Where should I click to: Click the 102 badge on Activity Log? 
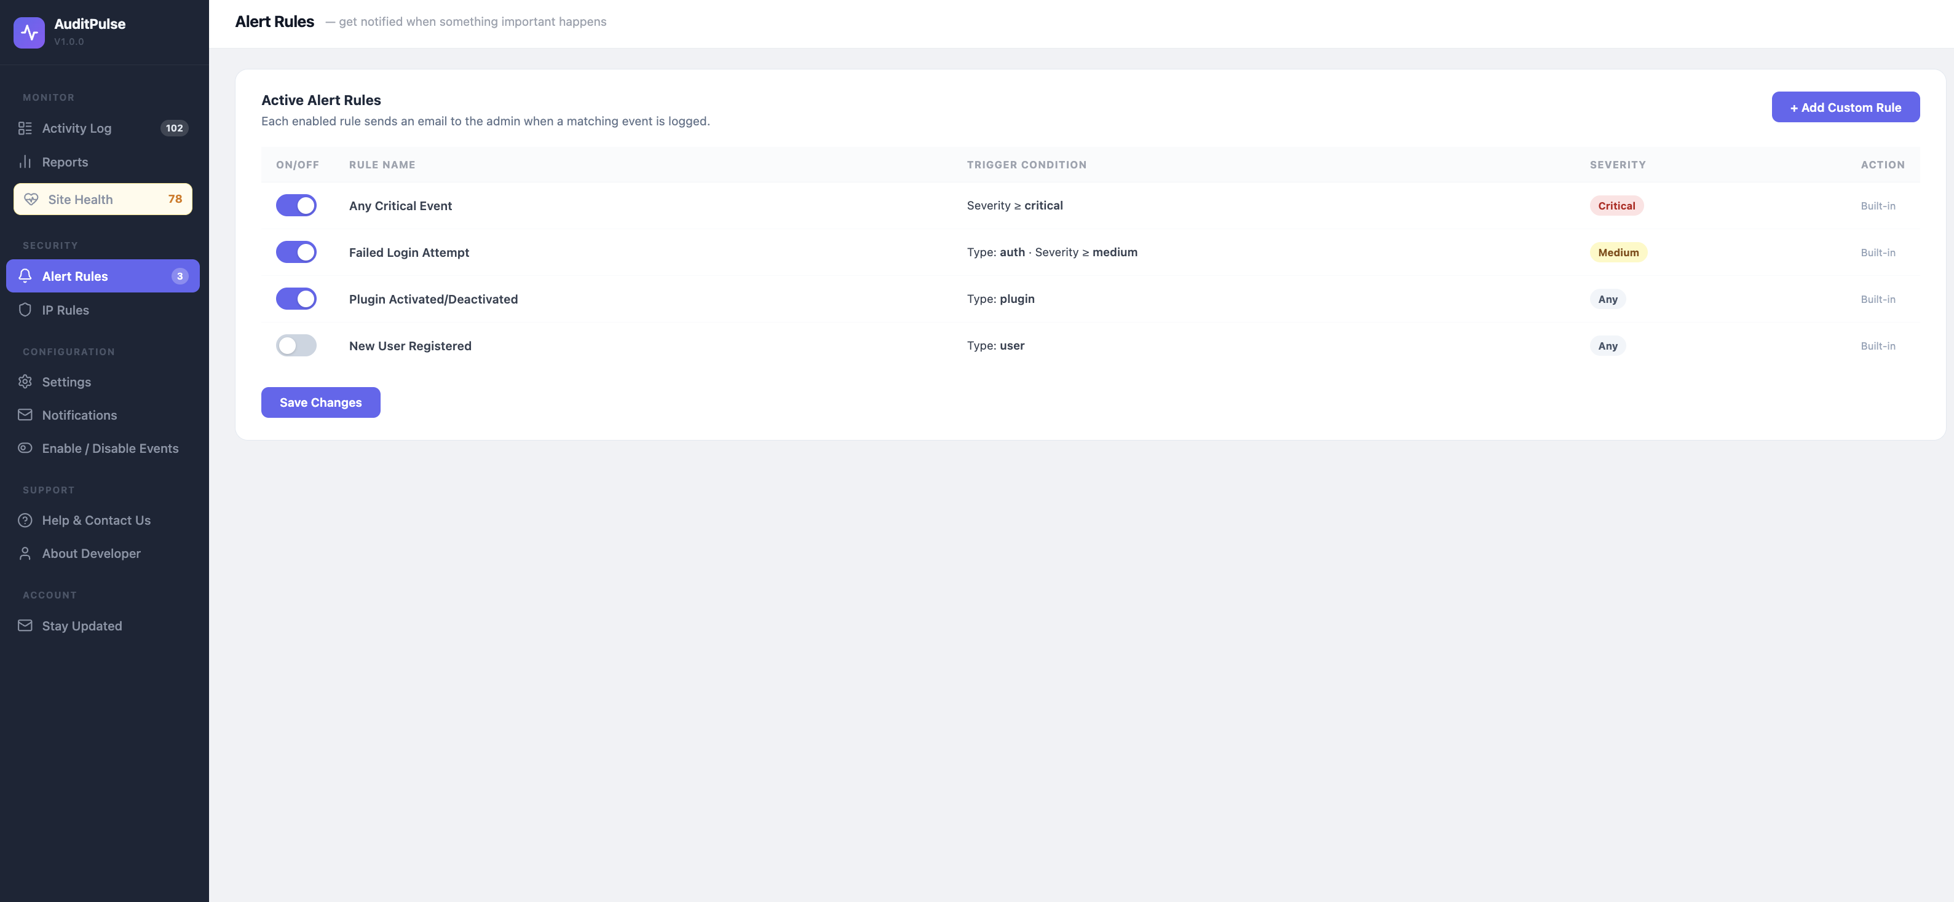[175, 128]
